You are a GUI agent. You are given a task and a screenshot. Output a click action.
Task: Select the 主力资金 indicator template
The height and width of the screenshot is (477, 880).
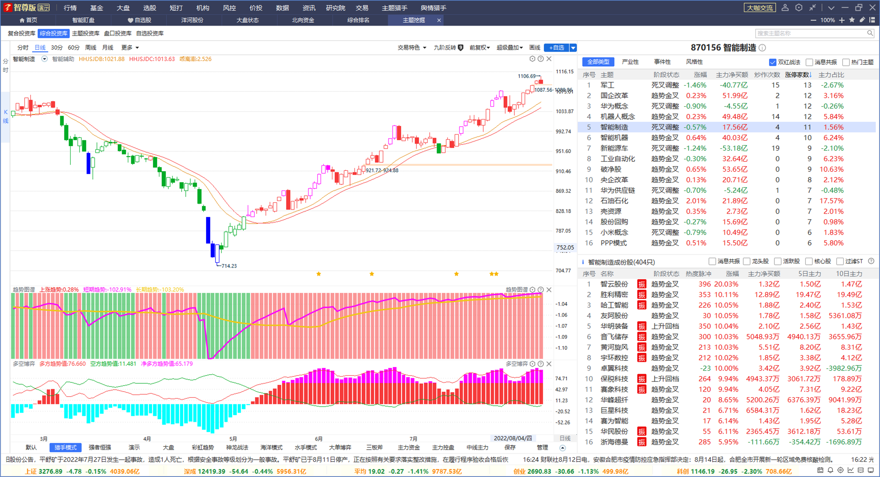(x=409, y=447)
